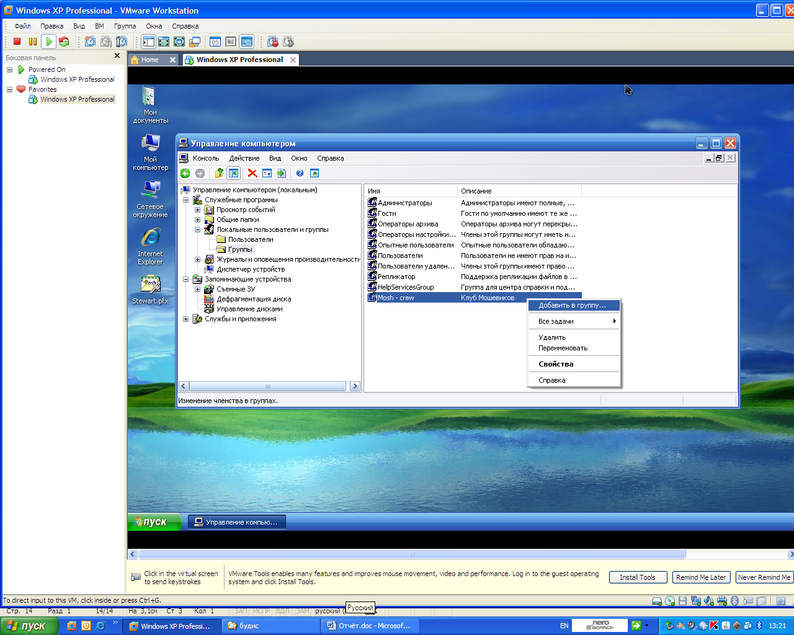The height and width of the screenshot is (635, 794).
Task: Click the VMware Suspend (pause) icon
Action: pyautogui.click(x=33, y=42)
